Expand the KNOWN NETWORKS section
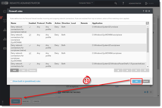The height and width of the screenshot is (108, 162). click(59, 92)
